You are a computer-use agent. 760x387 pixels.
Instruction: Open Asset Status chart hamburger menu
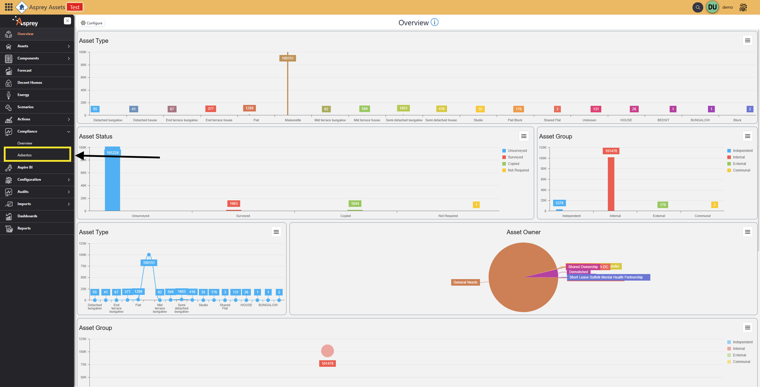coord(524,136)
